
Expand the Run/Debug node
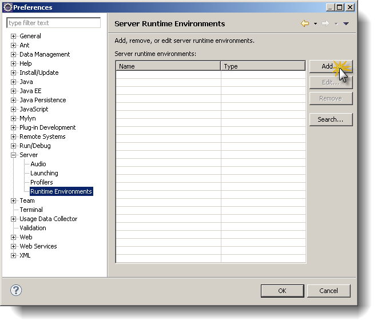(x=13, y=146)
